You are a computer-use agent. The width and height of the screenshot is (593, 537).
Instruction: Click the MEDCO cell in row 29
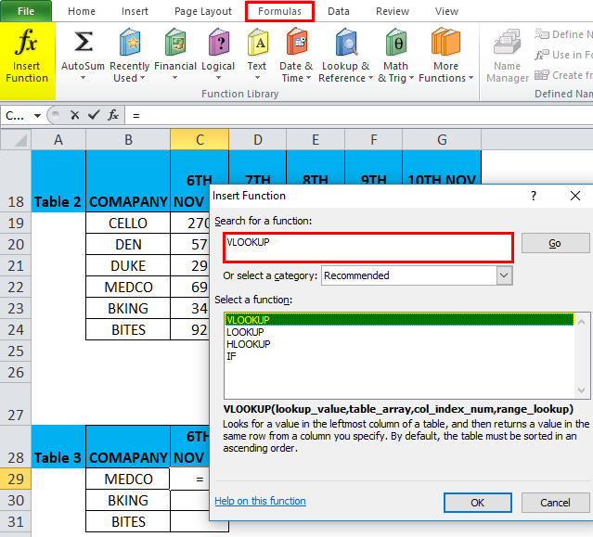pos(128,479)
